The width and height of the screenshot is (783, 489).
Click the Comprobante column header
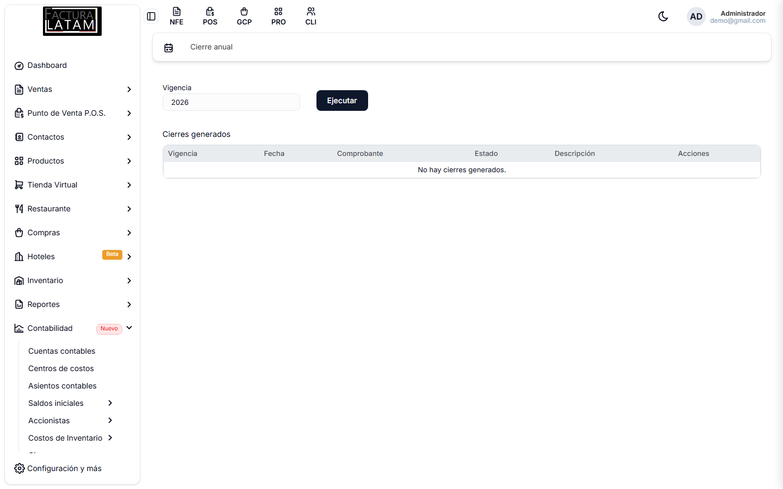pos(360,154)
